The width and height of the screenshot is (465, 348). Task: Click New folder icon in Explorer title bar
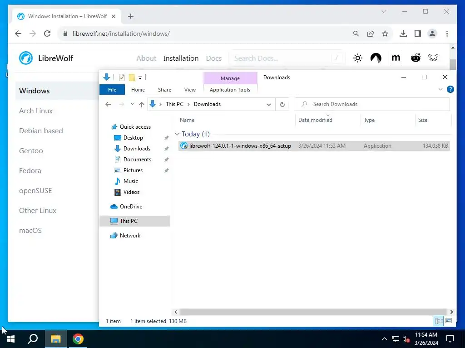tap(132, 77)
